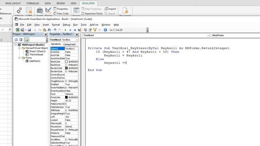The image size is (260, 146).
Task: Open Project Explorer from the toolbar icon
Action: [85, 30]
